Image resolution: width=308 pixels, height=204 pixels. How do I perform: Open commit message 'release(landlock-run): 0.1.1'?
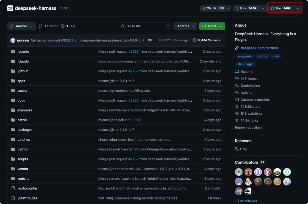119,120
